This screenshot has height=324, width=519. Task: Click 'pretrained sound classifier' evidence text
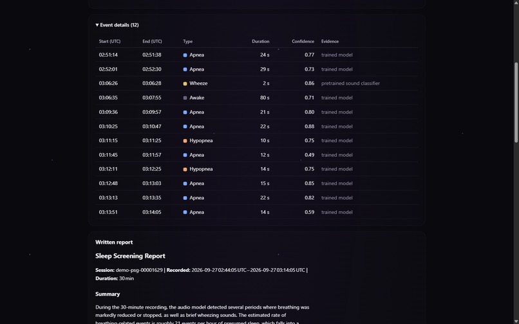tap(350, 84)
